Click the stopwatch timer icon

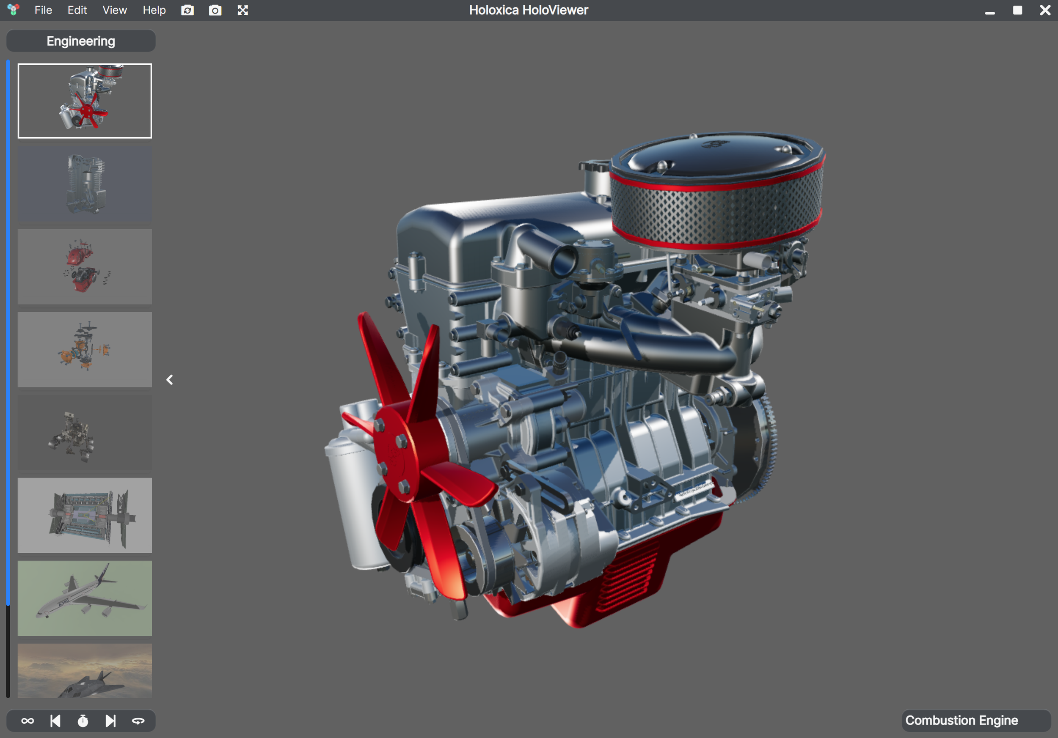tap(83, 721)
